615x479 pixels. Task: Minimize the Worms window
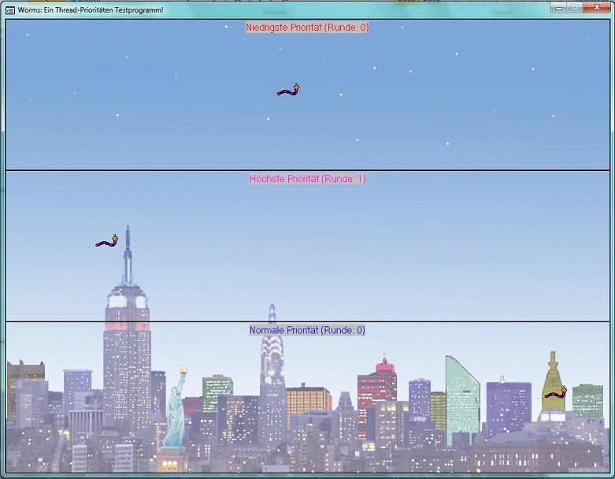(x=559, y=7)
